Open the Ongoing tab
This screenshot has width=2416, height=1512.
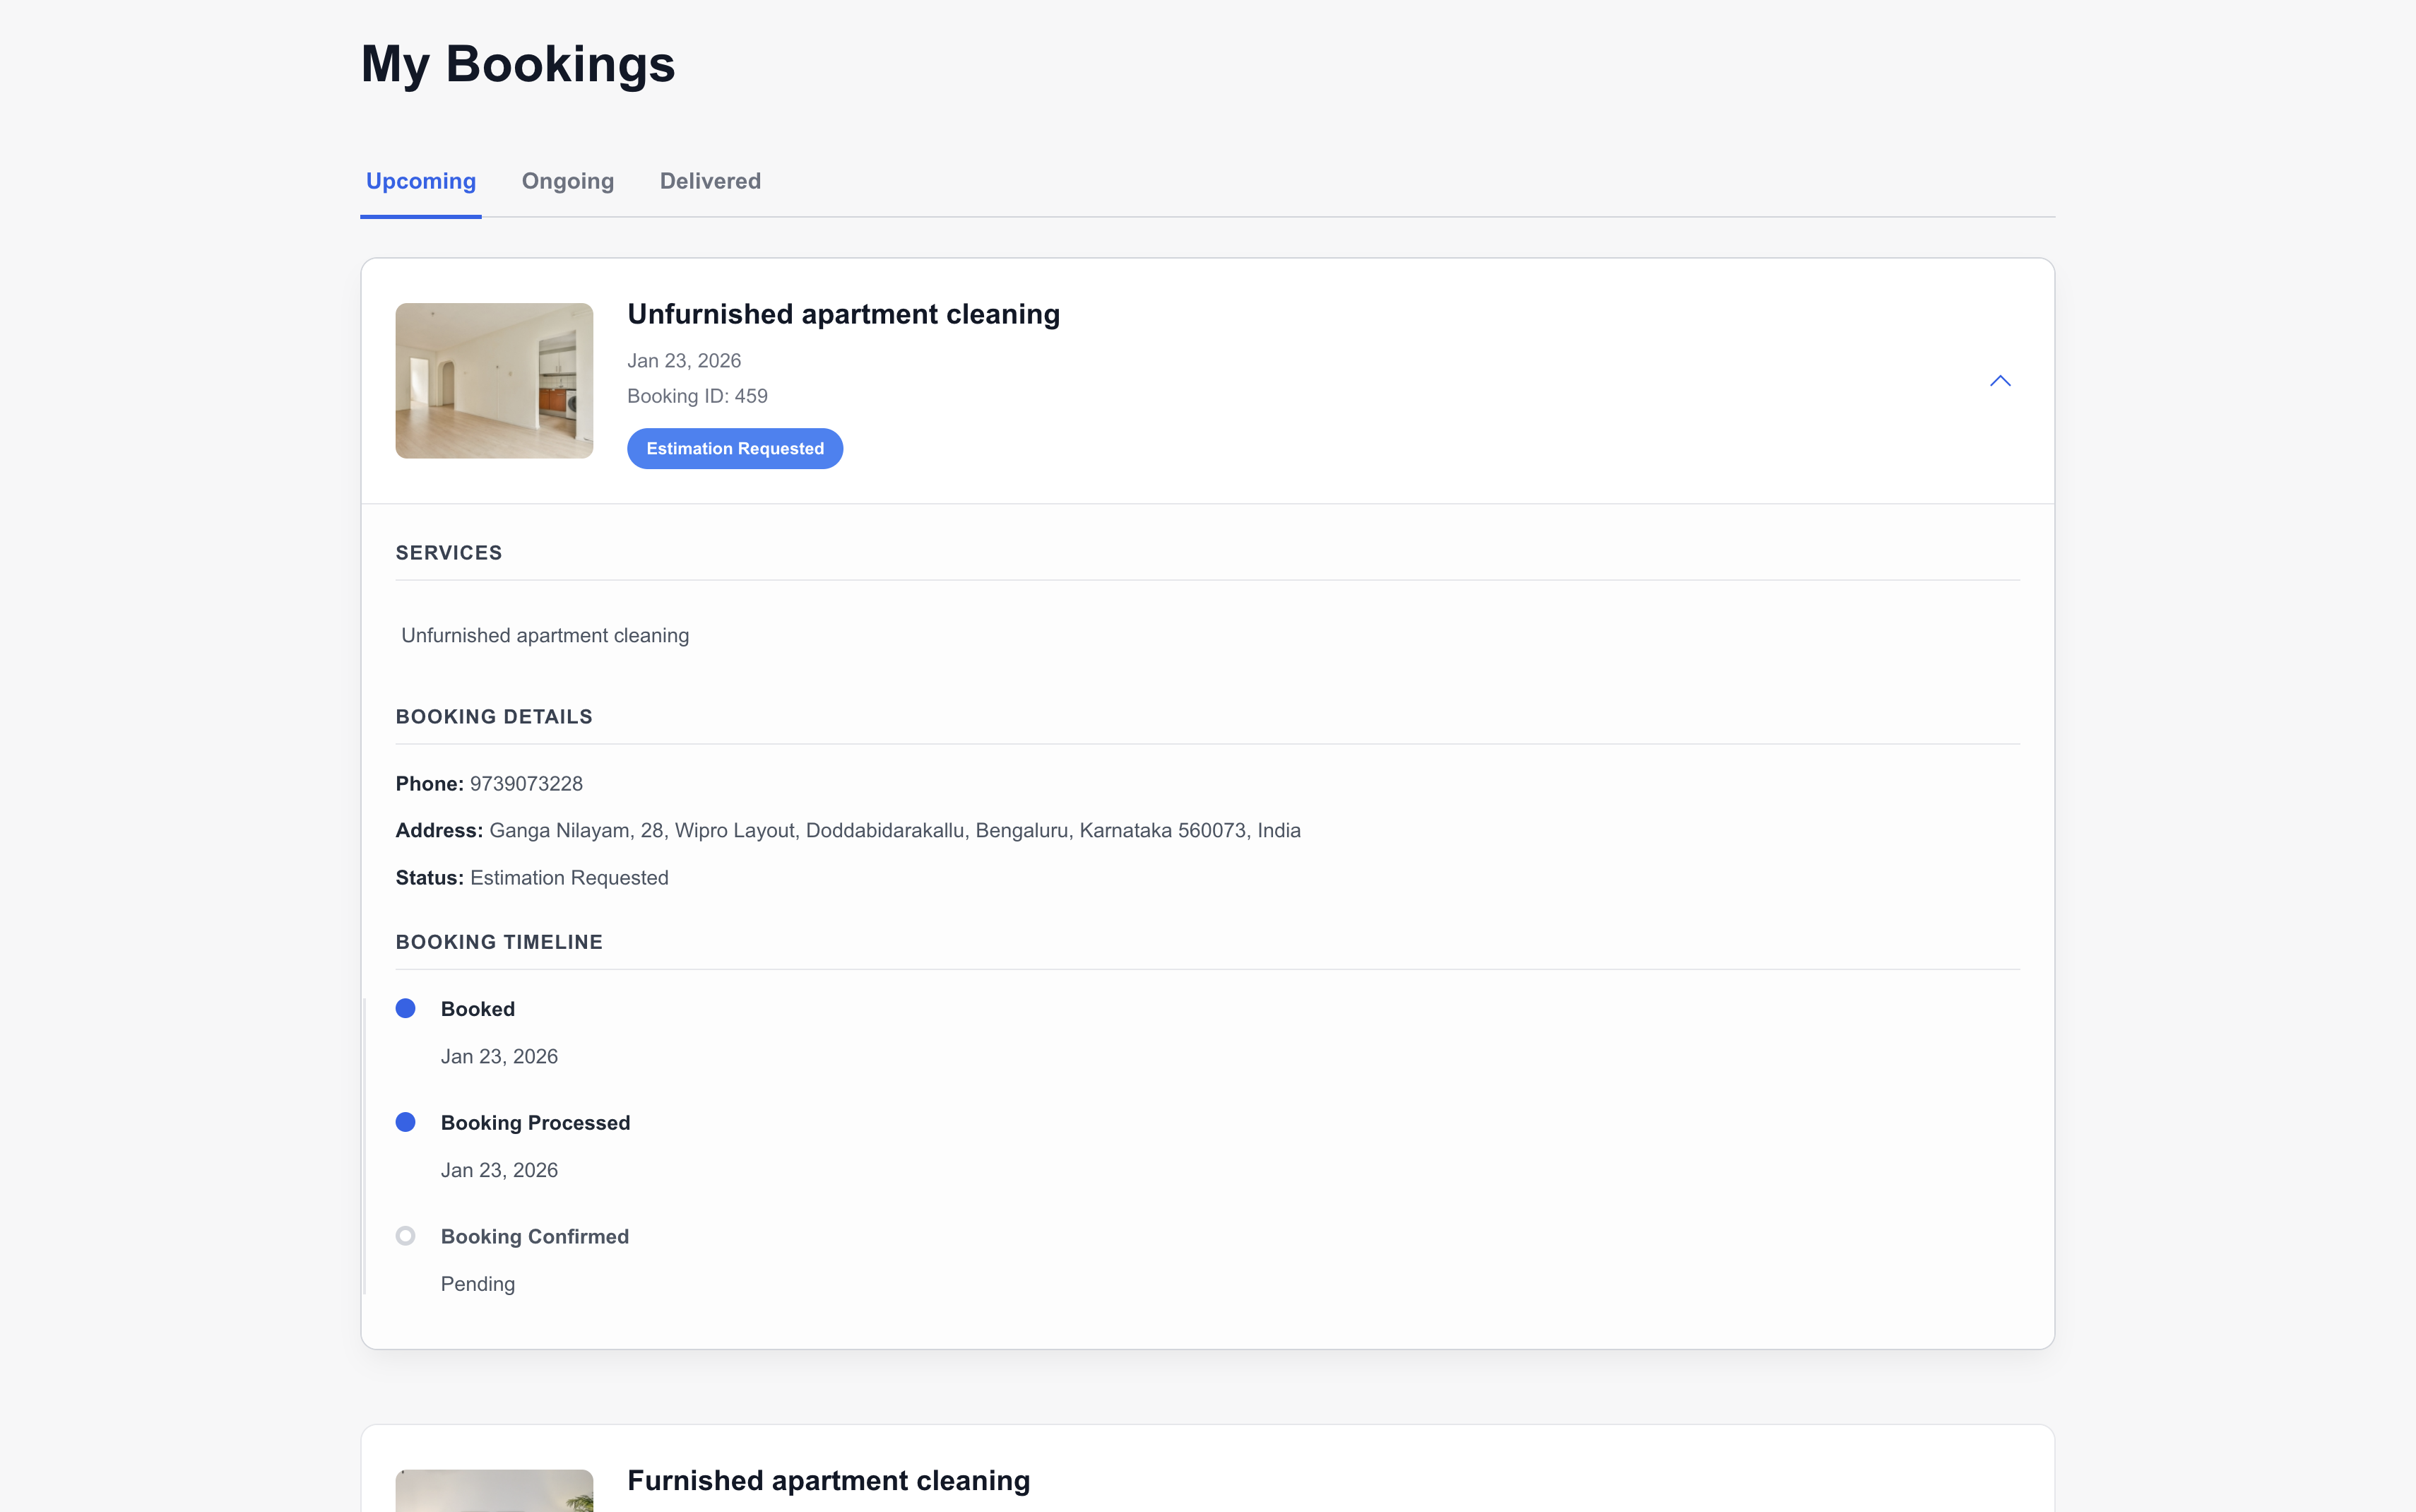click(x=568, y=181)
